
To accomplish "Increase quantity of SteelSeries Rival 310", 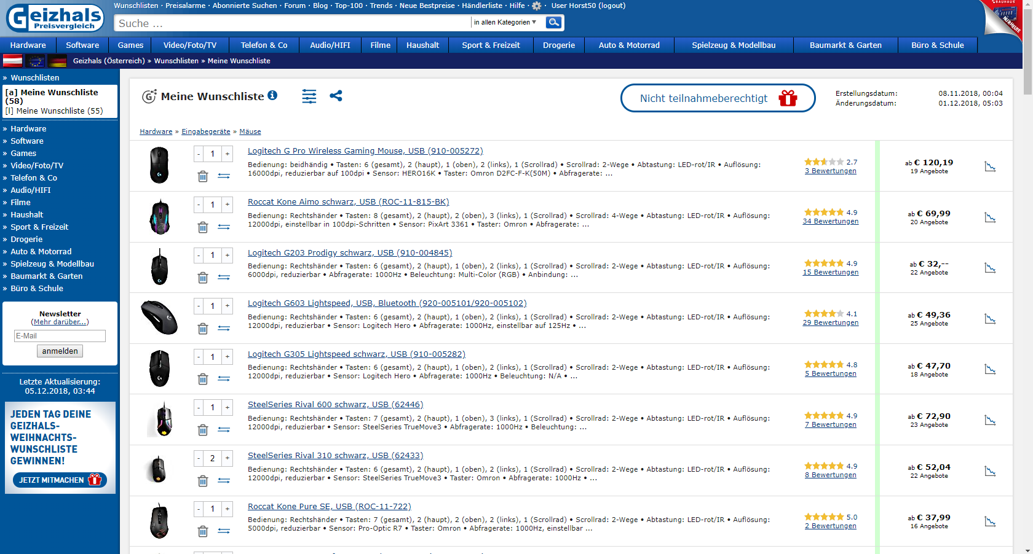I will click(228, 458).
